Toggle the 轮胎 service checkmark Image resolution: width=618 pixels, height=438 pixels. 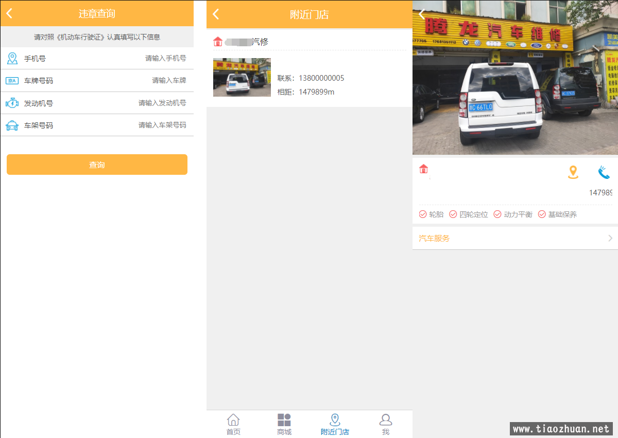(423, 214)
